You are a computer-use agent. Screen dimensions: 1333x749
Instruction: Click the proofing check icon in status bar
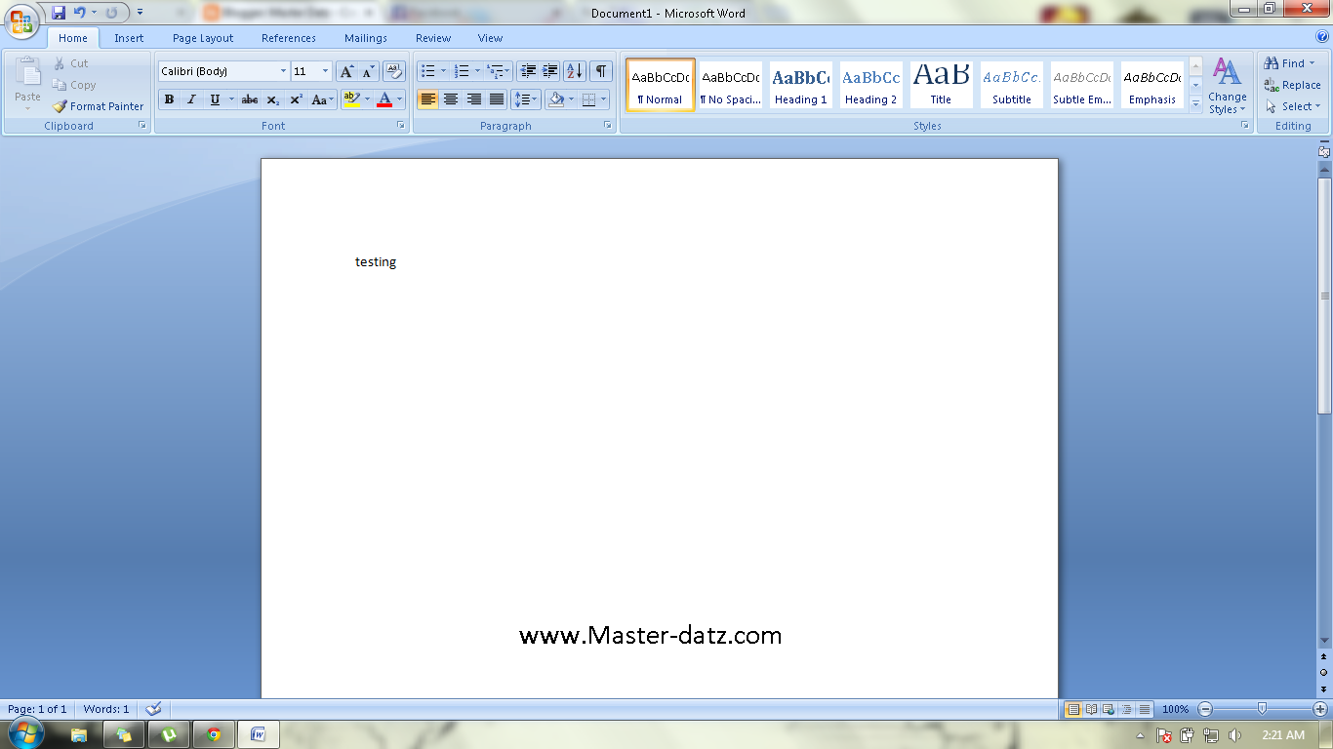(x=153, y=709)
